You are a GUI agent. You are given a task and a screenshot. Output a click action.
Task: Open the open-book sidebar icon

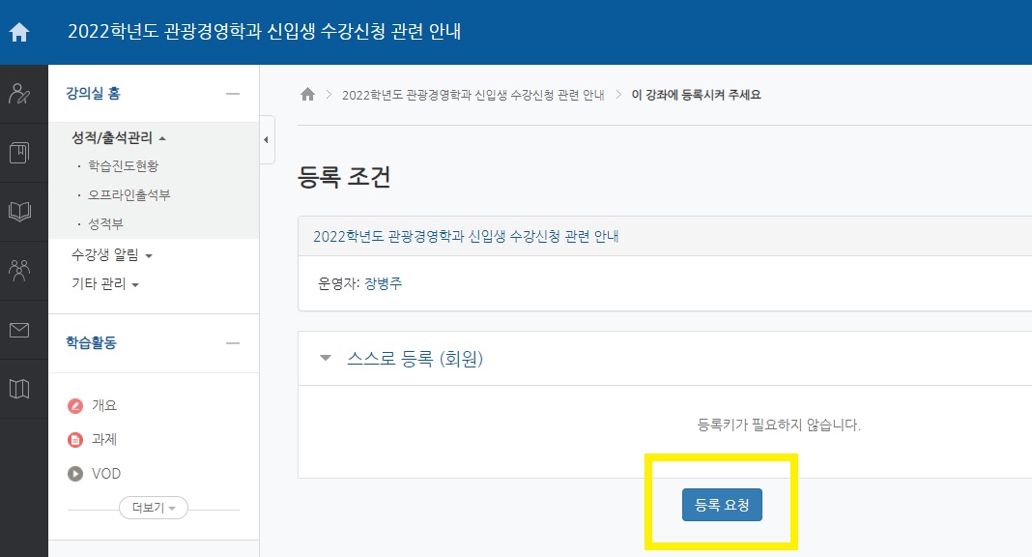tap(19, 212)
